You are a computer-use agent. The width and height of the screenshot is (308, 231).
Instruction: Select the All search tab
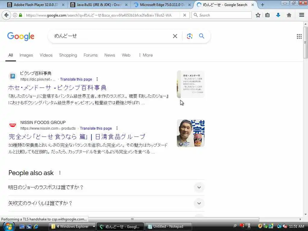(x=11, y=55)
